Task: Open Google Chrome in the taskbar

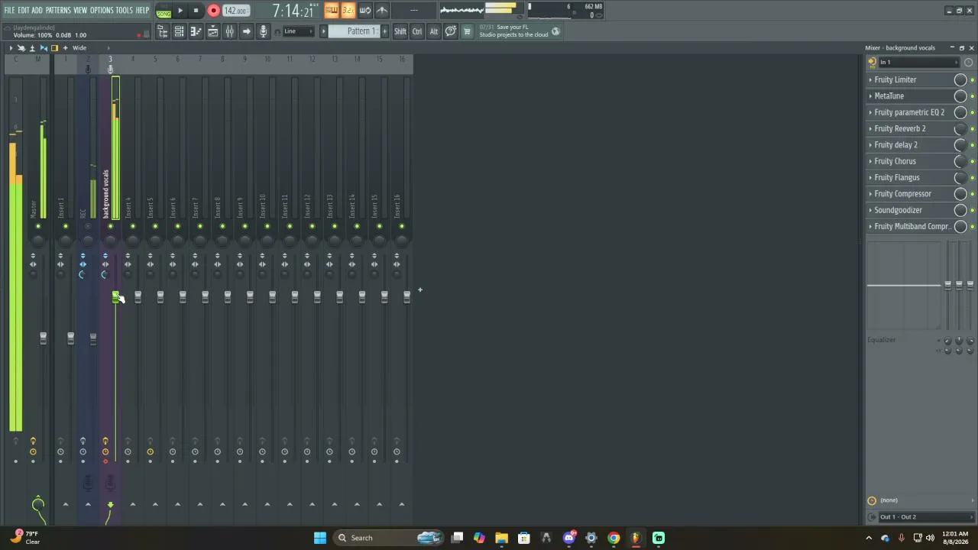Action: (x=614, y=538)
